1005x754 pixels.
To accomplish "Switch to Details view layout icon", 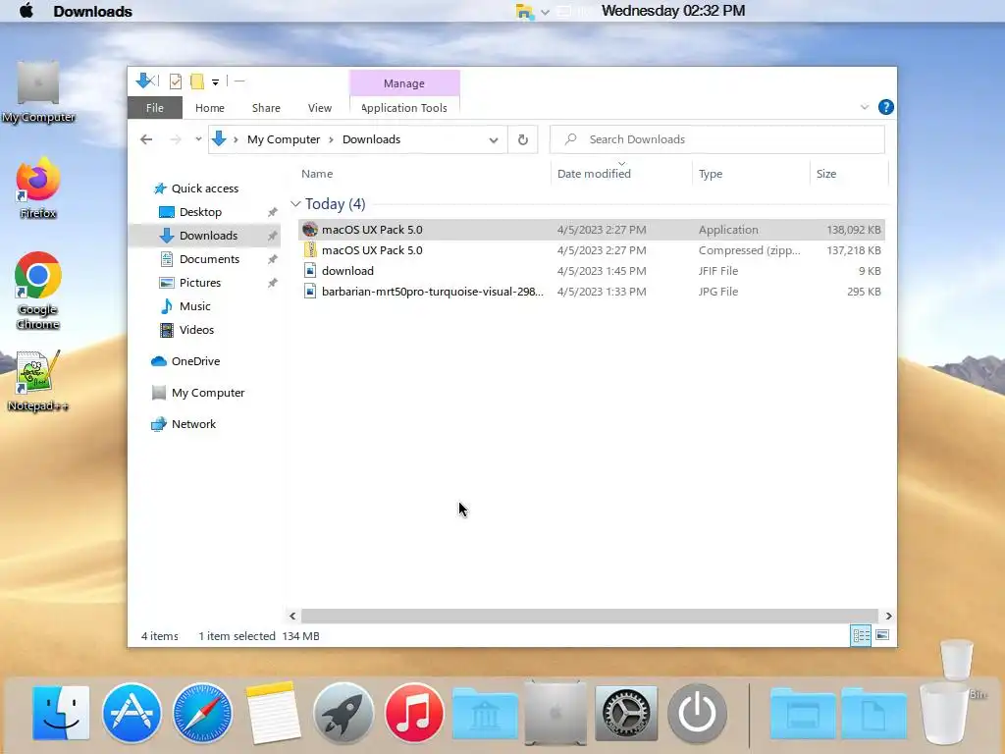I will click(861, 635).
